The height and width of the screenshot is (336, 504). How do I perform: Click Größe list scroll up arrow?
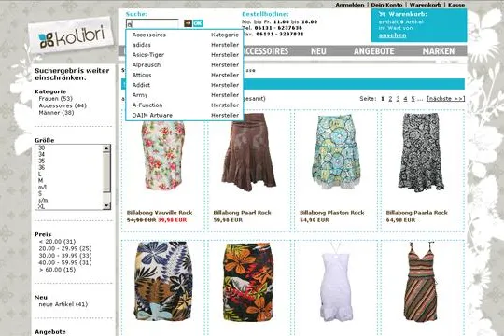(x=106, y=148)
